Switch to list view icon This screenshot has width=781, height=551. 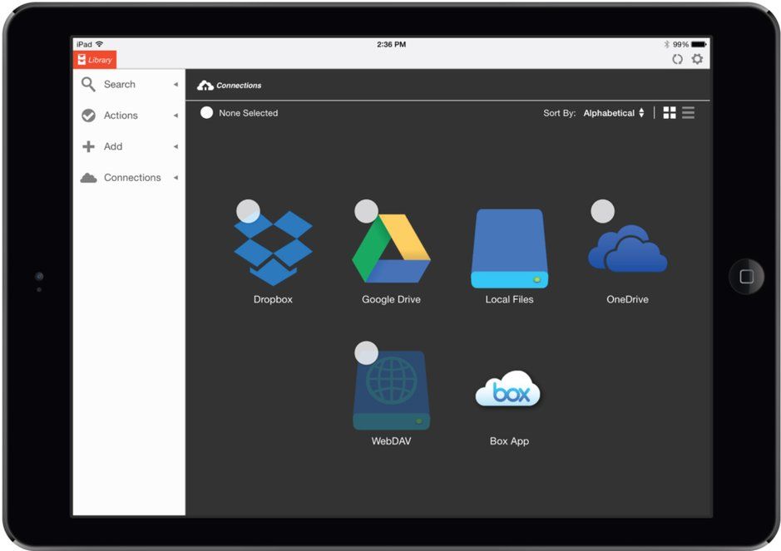pyautogui.click(x=689, y=113)
